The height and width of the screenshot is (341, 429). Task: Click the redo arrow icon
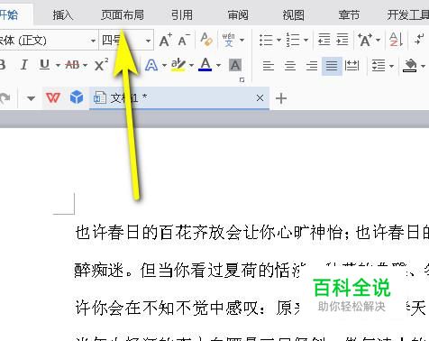[x=5, y=98]
